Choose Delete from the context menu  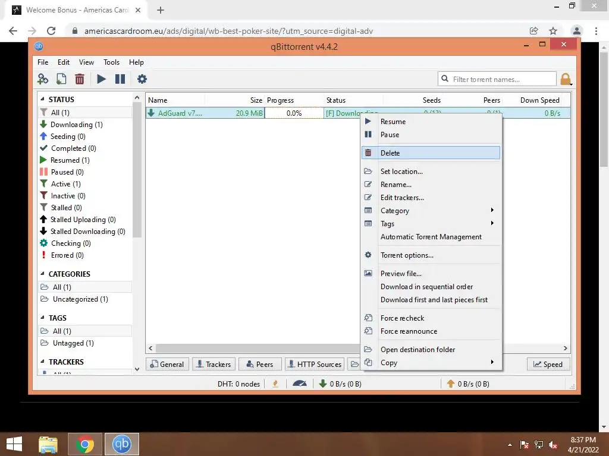[431, 153]
